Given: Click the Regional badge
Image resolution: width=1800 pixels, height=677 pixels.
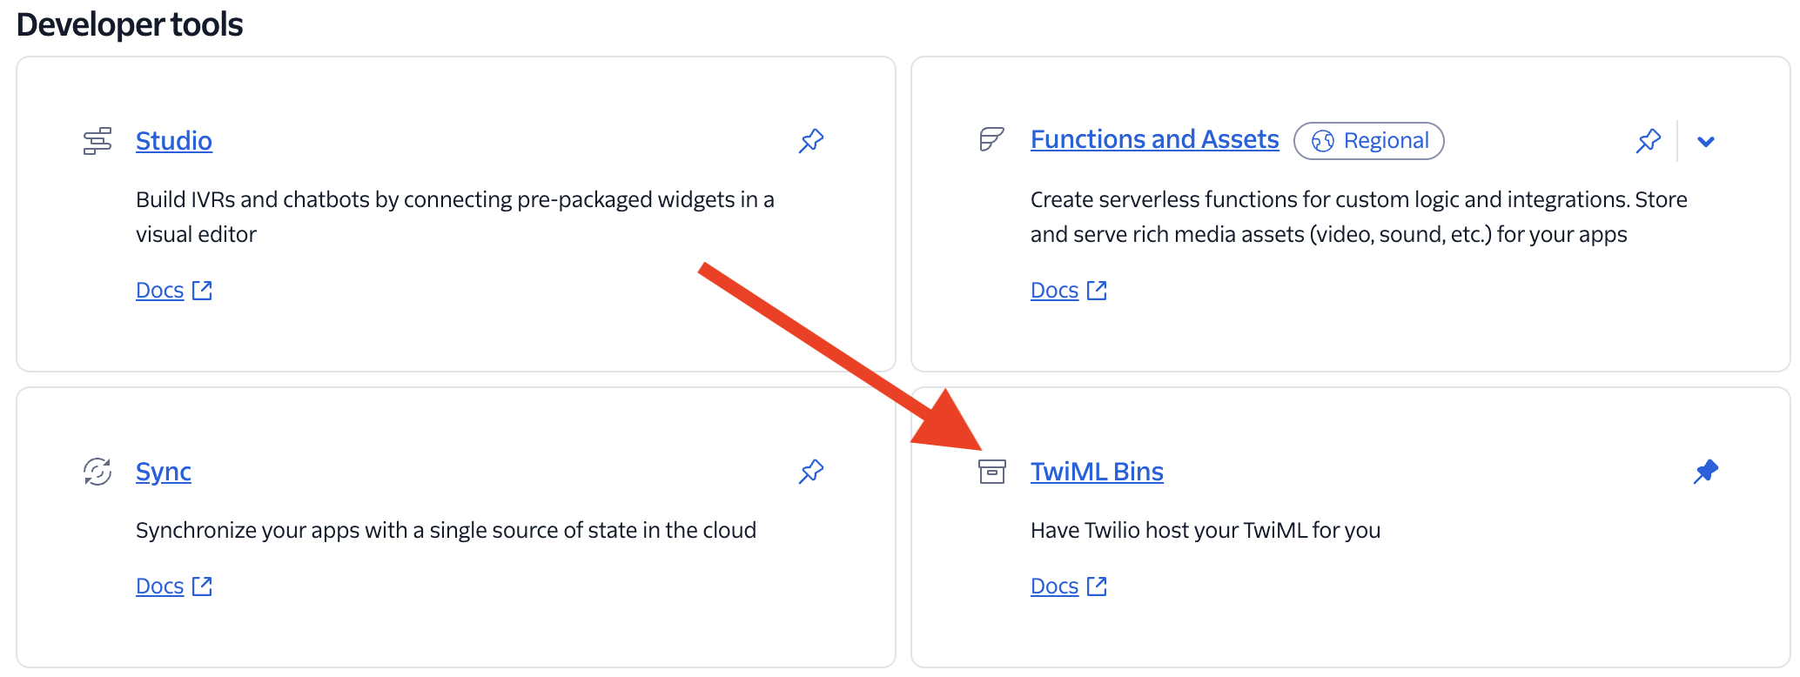Looking at the screenshot, I should (x=1369, y=141).
